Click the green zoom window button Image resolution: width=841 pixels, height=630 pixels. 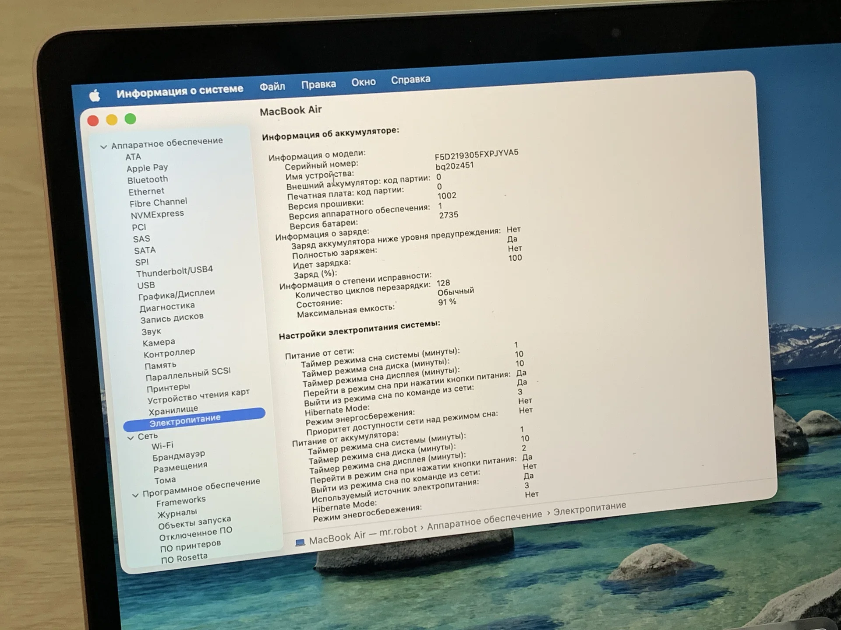click(x=131, y=119)
